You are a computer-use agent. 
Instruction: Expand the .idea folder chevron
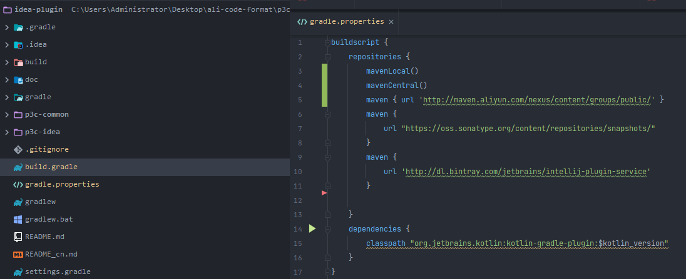[6, 45]
